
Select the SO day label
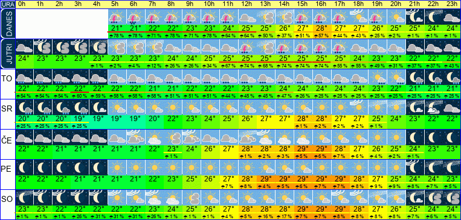[7, 200]
